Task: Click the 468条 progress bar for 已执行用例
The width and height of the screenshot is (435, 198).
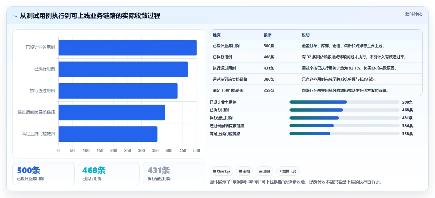Action: point(344,110)
